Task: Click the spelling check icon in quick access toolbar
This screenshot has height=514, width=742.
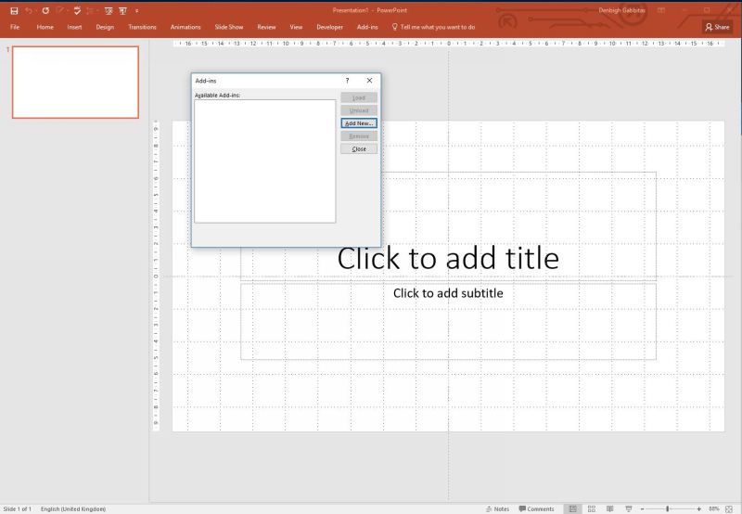Action: point(77,10)
